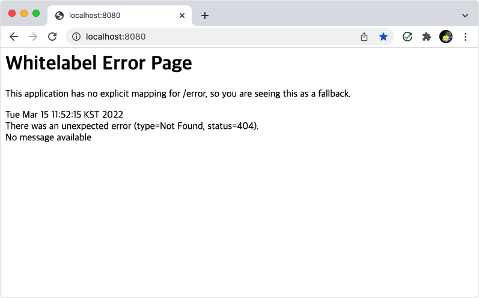The width and height of the screenshot is (479, 298).
Task: Click the 'type=Not Found, status=404' line
Action: point(132,126)
